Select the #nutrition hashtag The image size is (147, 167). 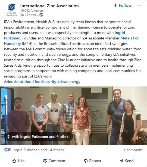(23, 82)
